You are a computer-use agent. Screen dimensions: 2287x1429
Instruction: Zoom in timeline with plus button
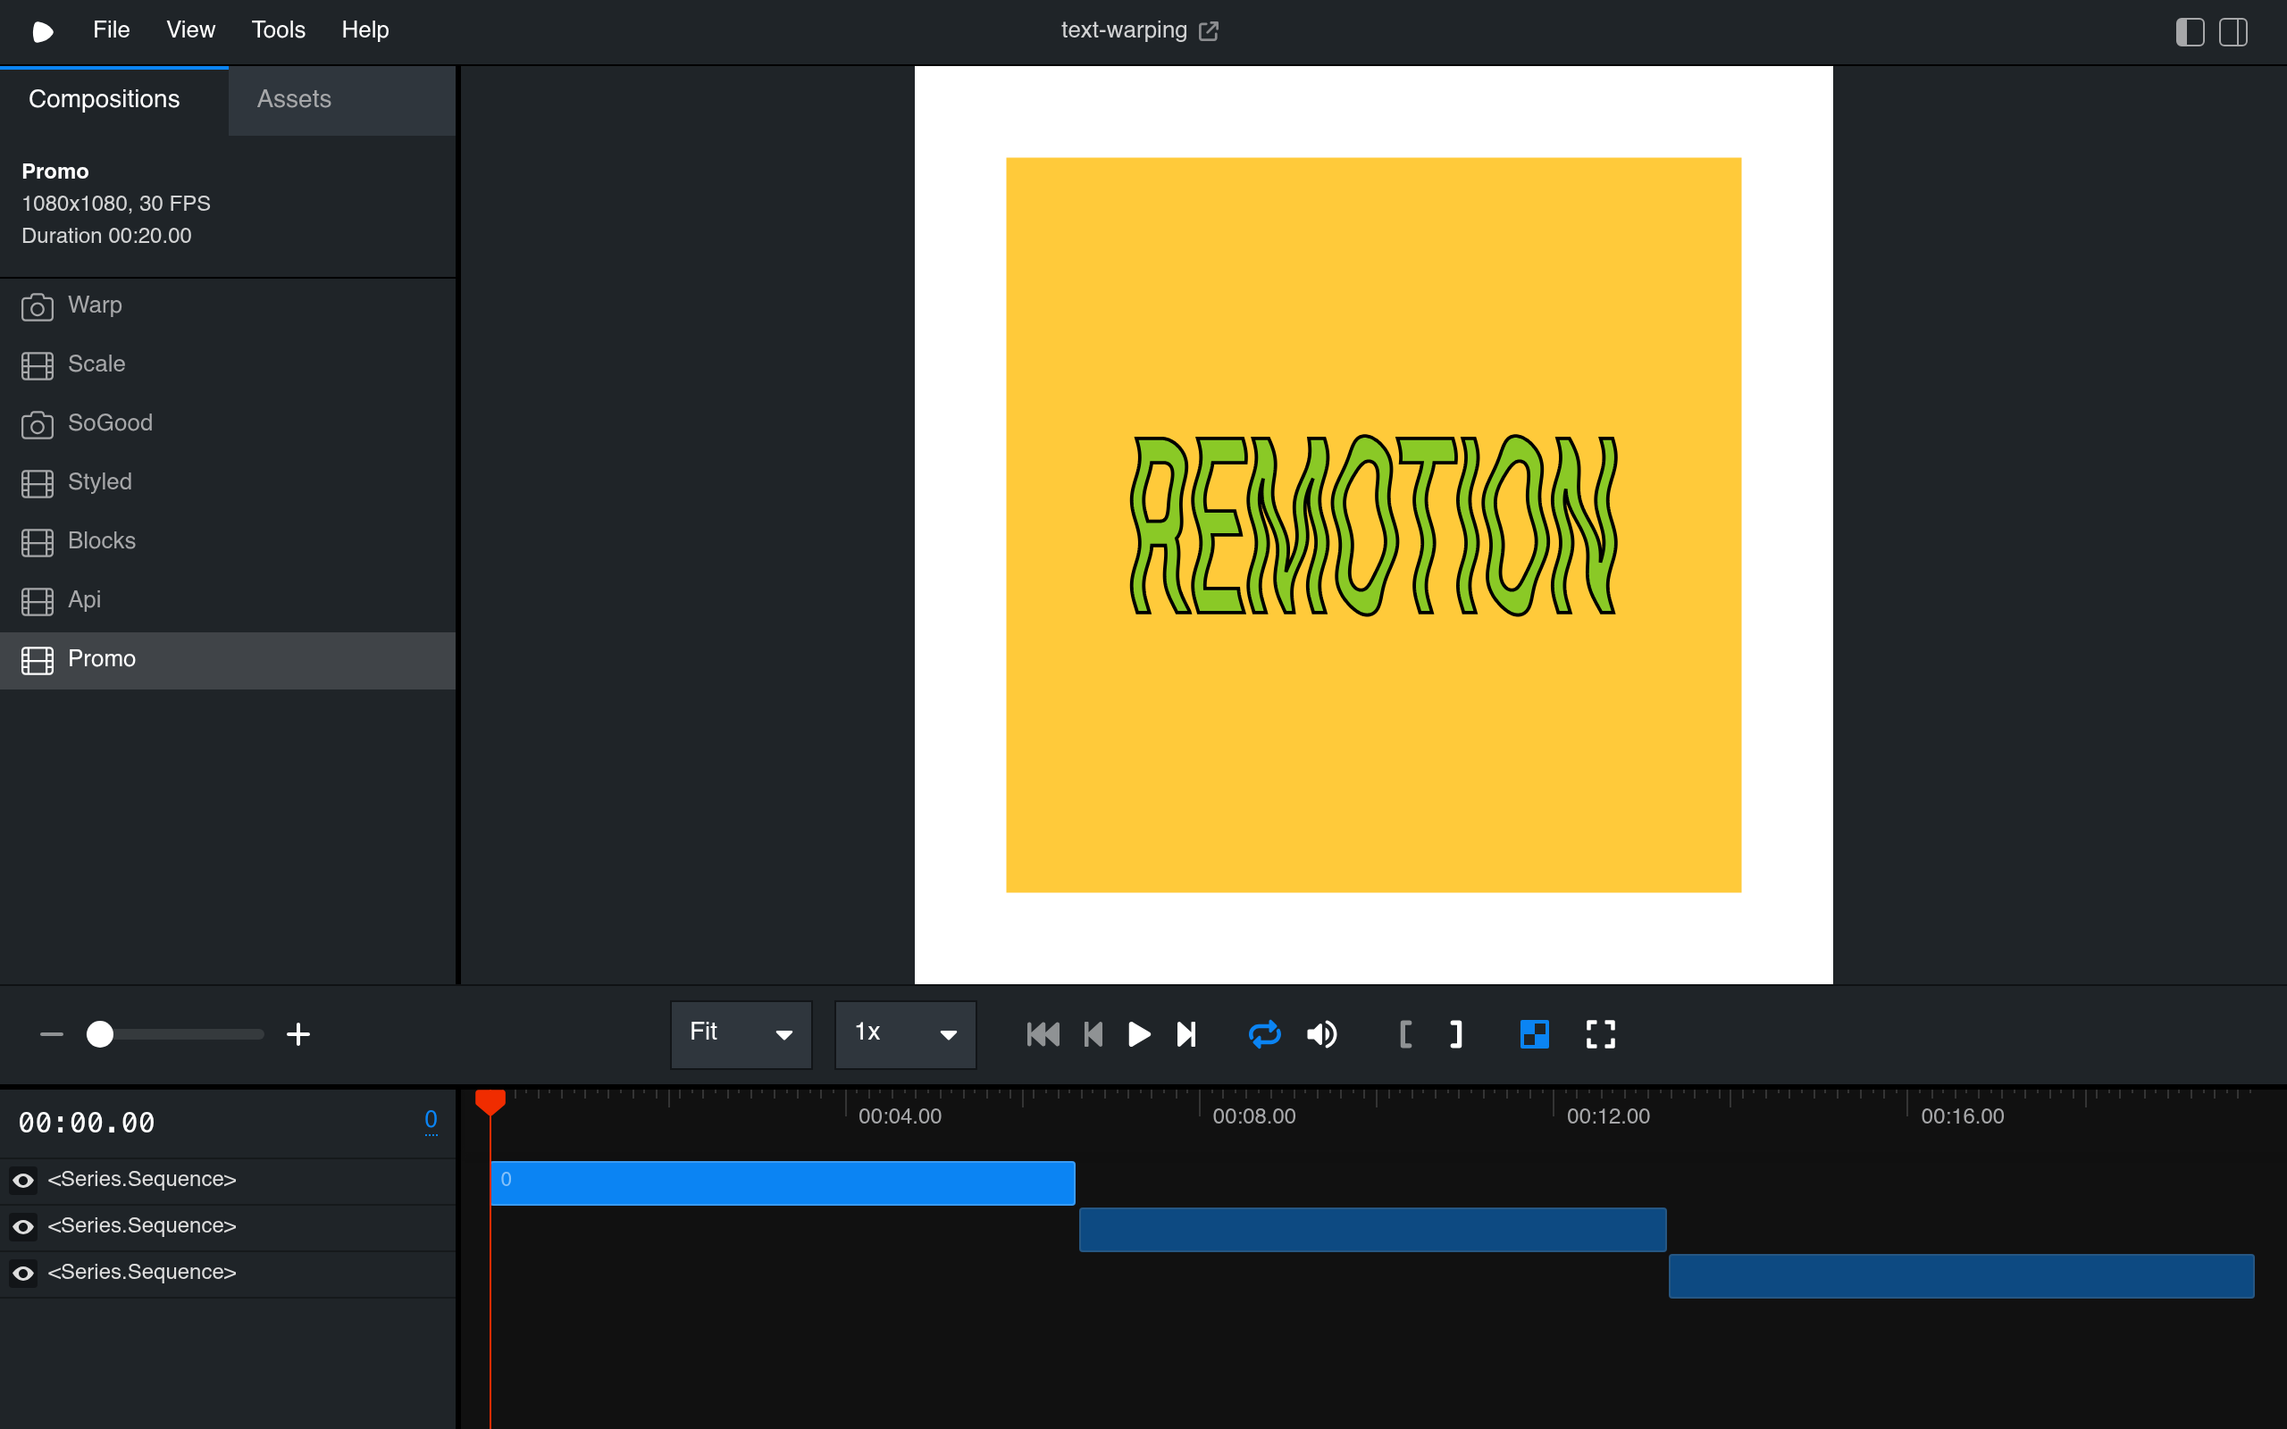tap(298, 1035)
